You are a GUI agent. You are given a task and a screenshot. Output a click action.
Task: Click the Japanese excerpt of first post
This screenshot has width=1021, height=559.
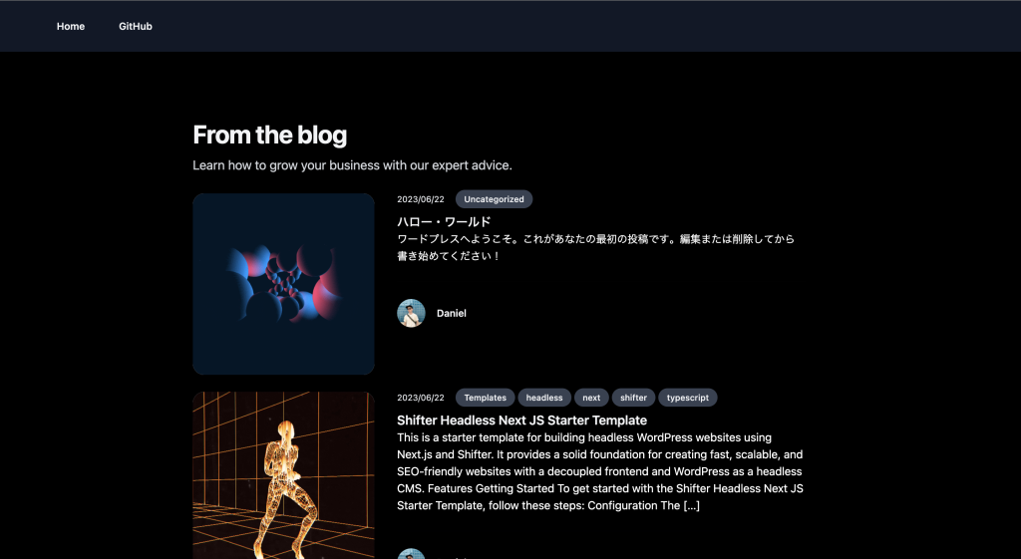596,247
